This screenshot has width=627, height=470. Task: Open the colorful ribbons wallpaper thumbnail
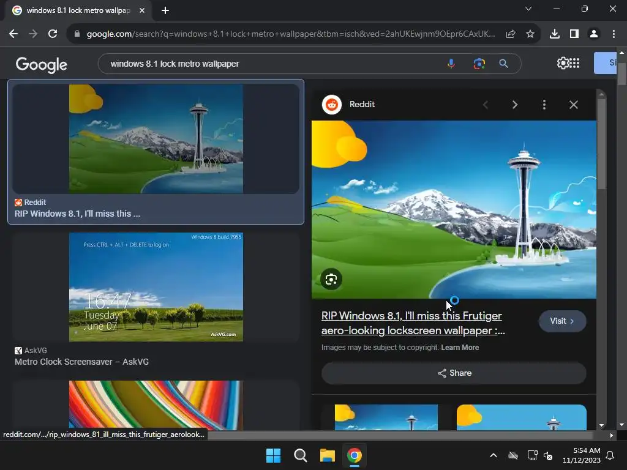click(x=156, y=405)
